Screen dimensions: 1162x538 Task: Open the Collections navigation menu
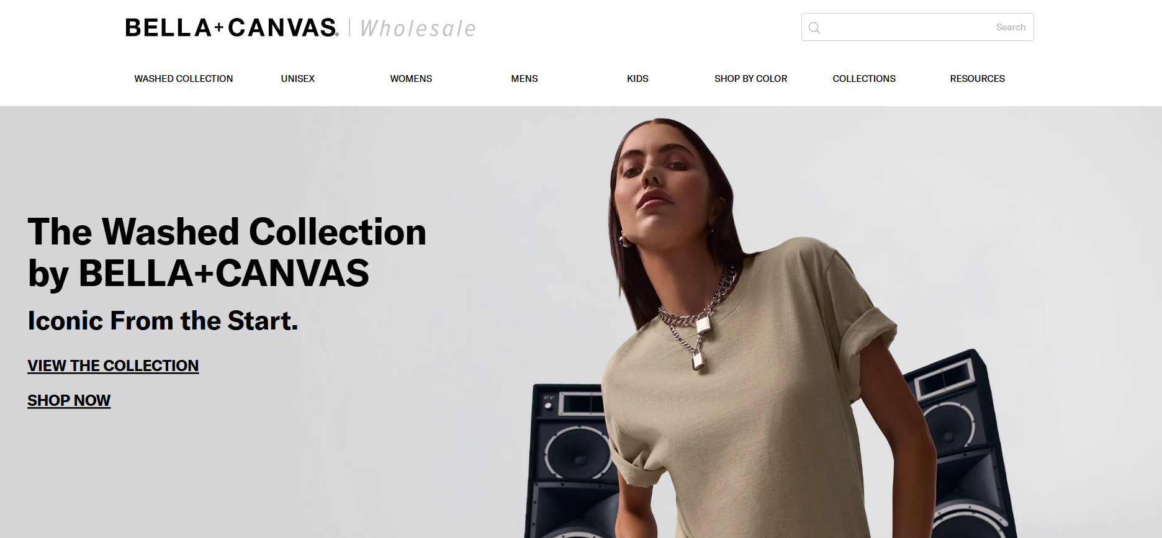coord(864,79)
